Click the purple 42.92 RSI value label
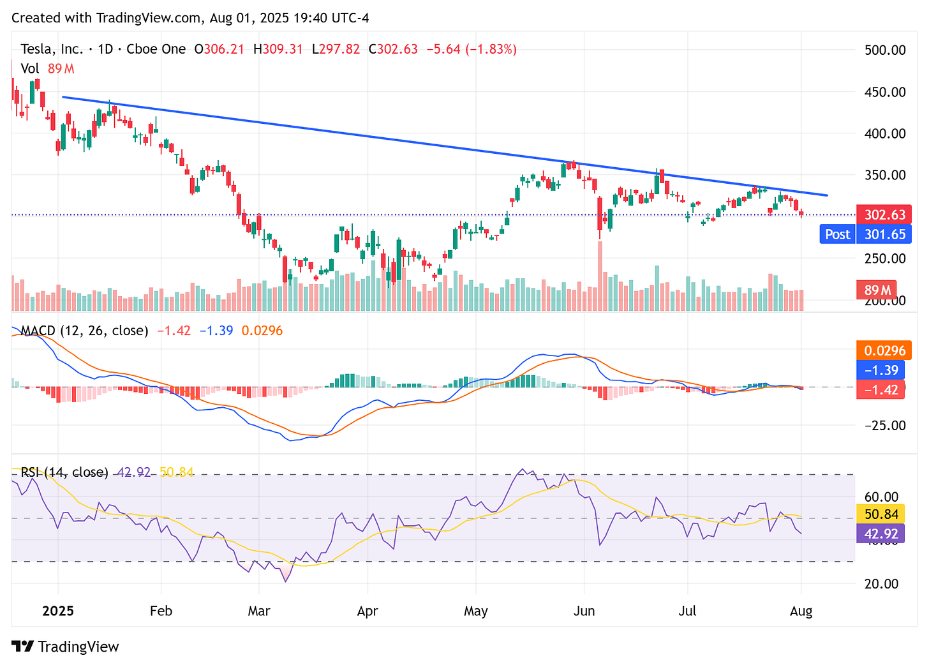This screenshot has width=929, height=667. pyautogui.click(x=881, y=534)
